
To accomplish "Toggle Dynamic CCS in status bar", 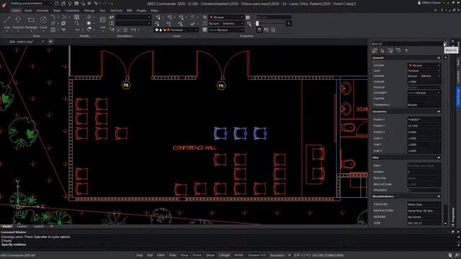I will (x=257, y=255).
